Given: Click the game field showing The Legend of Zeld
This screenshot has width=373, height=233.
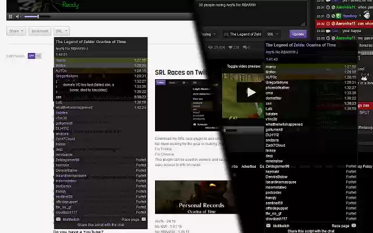Looking at the screenshot, I should [x=242, y=34].
